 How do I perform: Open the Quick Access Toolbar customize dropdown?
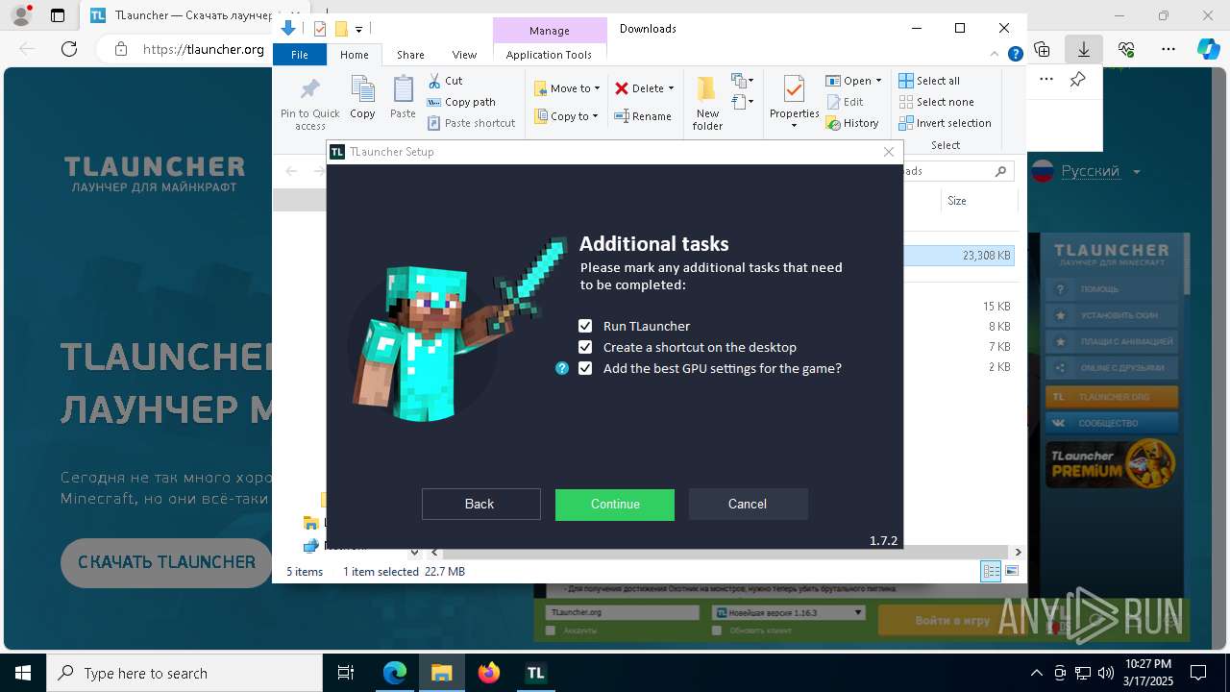click(359, 29)
